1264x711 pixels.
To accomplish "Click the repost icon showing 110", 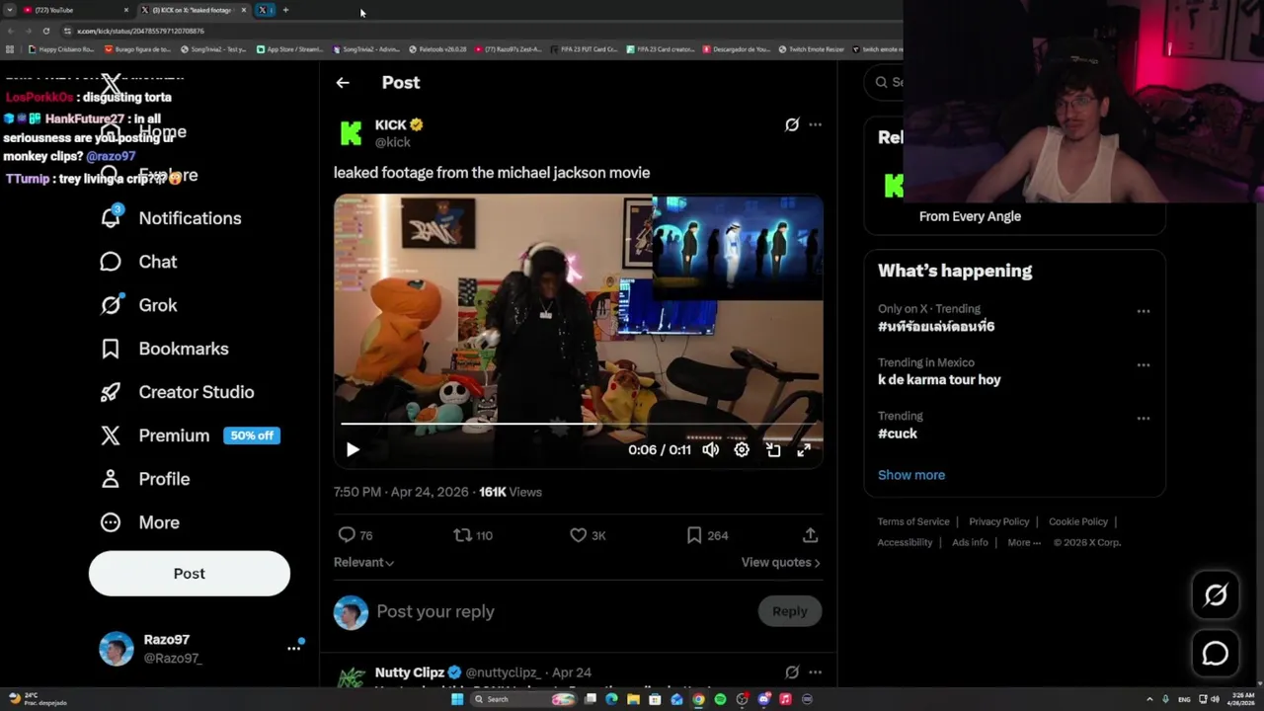I will point(462,535).
